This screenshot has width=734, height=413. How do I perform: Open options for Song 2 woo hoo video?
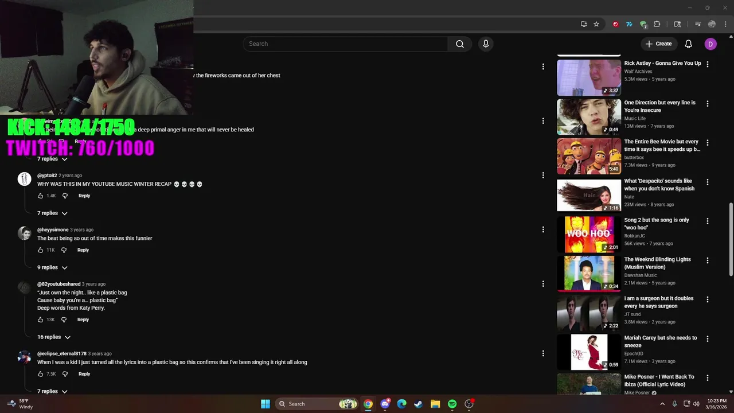click(707, 221)
